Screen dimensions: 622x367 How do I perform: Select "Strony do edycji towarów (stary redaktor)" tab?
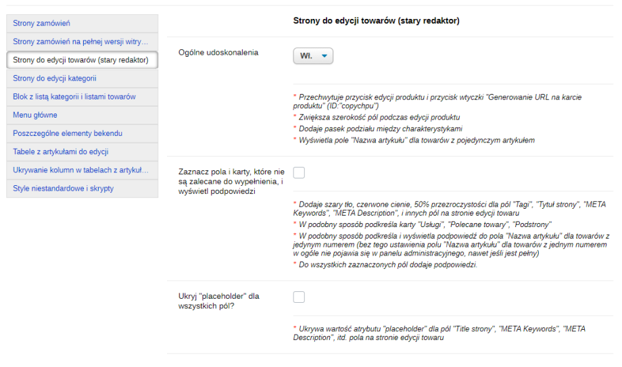[x=80, y=60]
